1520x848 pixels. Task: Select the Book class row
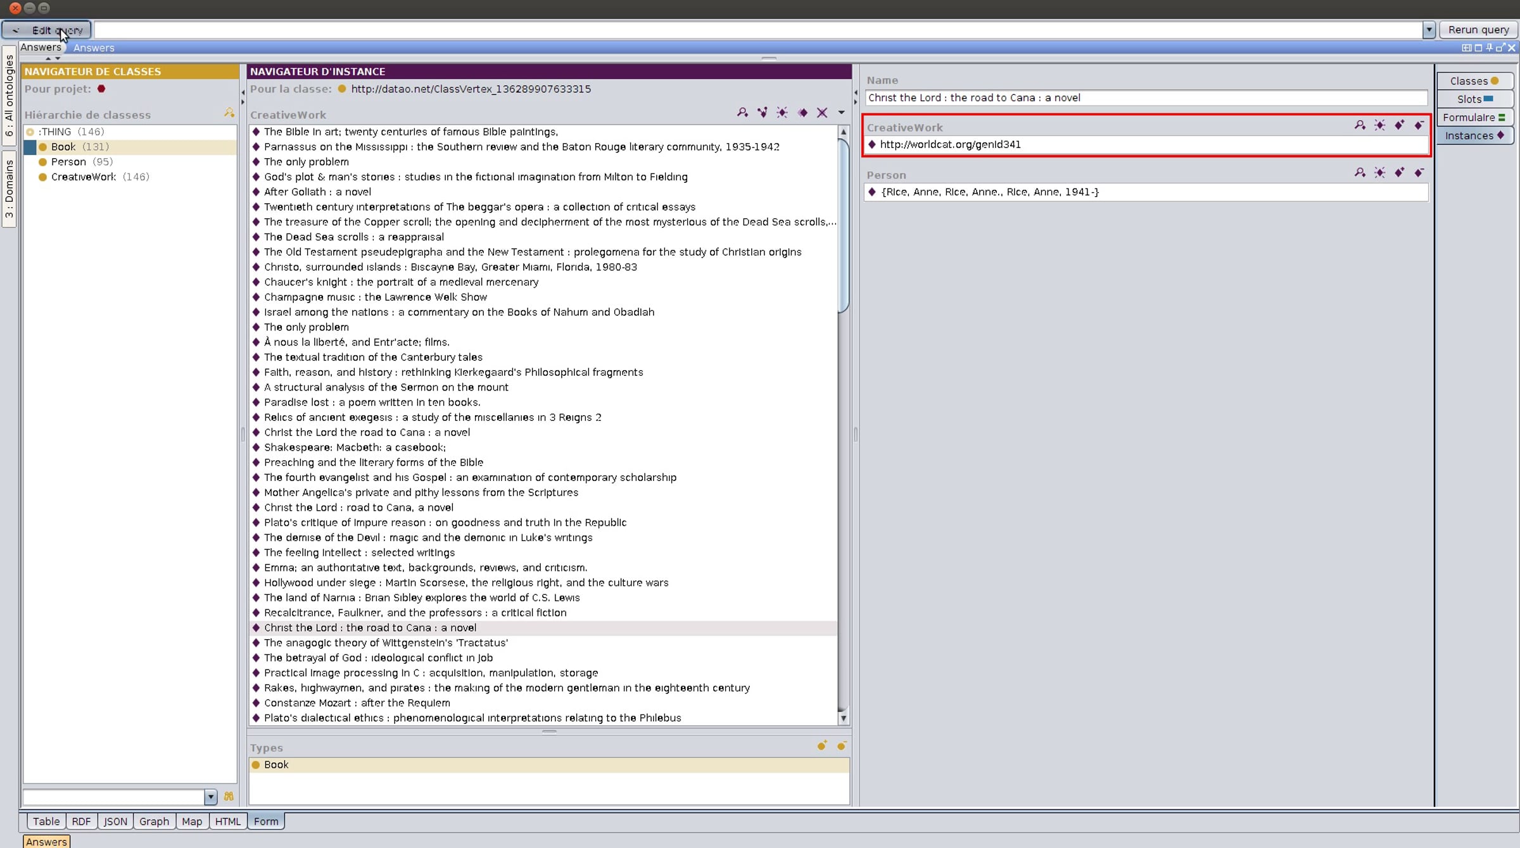130,147
